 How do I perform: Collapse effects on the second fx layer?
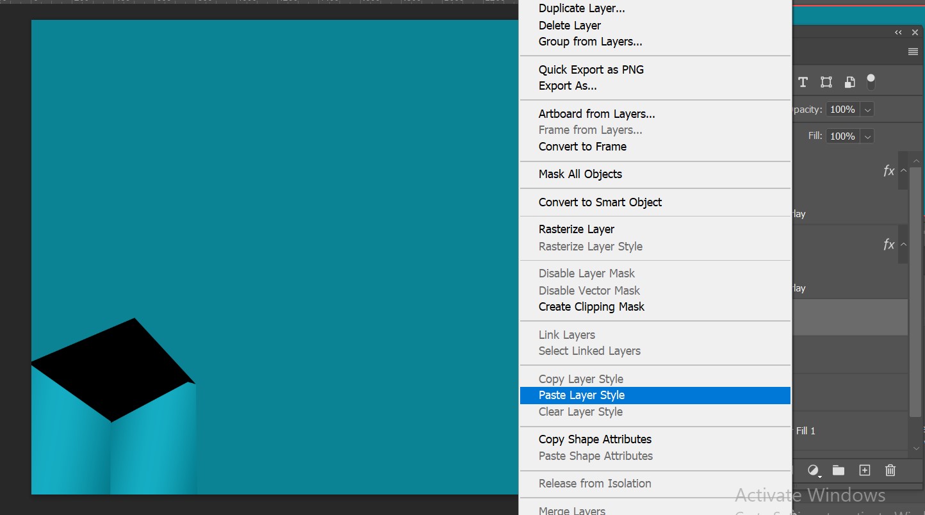point(903,245)
